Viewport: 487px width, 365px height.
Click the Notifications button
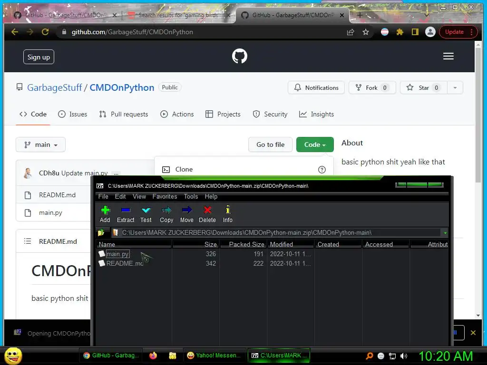316,88
